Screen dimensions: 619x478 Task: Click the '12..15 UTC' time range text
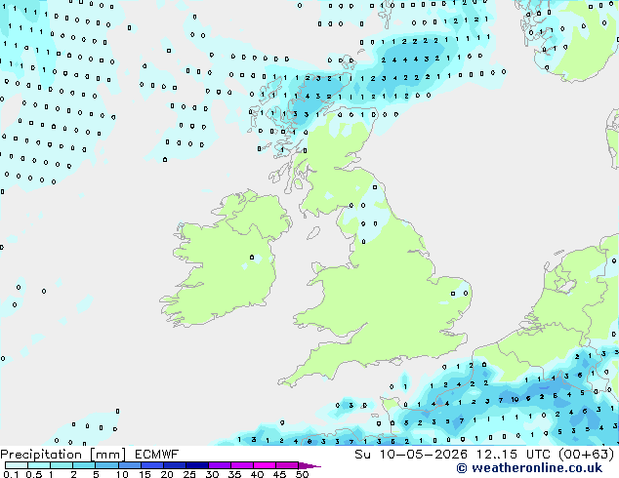513,455
